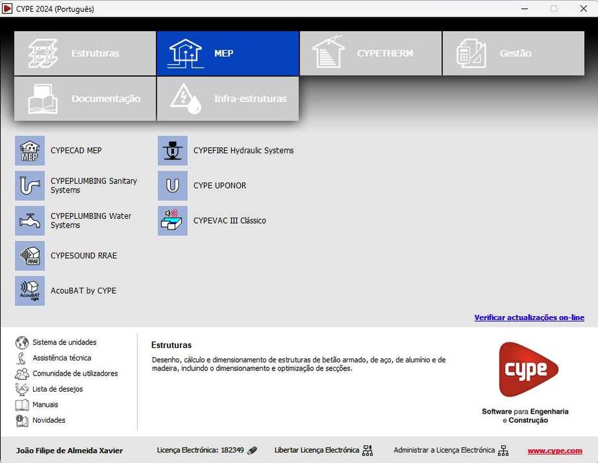This screenshot has height=463, width=598.
Task: Click the CYPESOUND RRAE label
Action: click(x=84, y=256)
